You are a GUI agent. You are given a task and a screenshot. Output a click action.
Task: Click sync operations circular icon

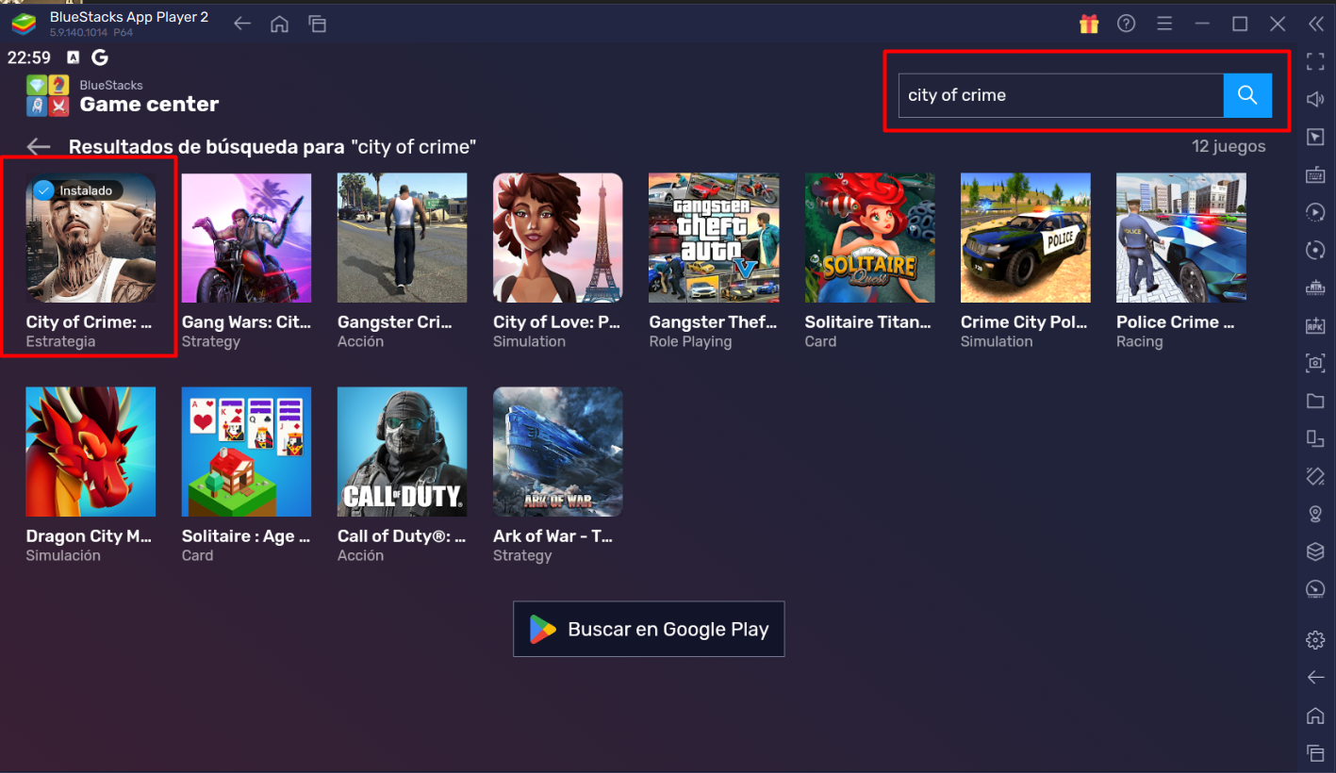click(x=1315, y=250)
